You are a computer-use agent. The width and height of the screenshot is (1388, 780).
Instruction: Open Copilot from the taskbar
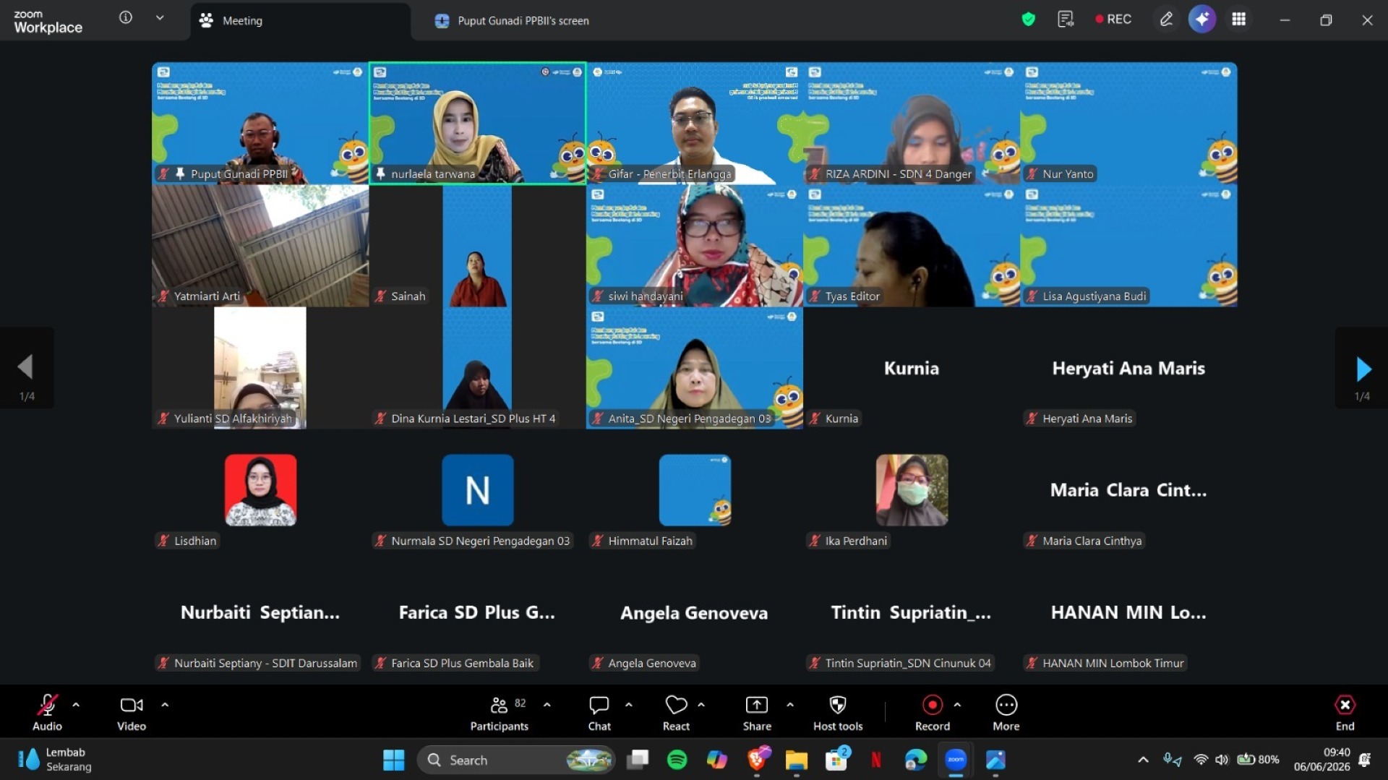coord(716,760)
